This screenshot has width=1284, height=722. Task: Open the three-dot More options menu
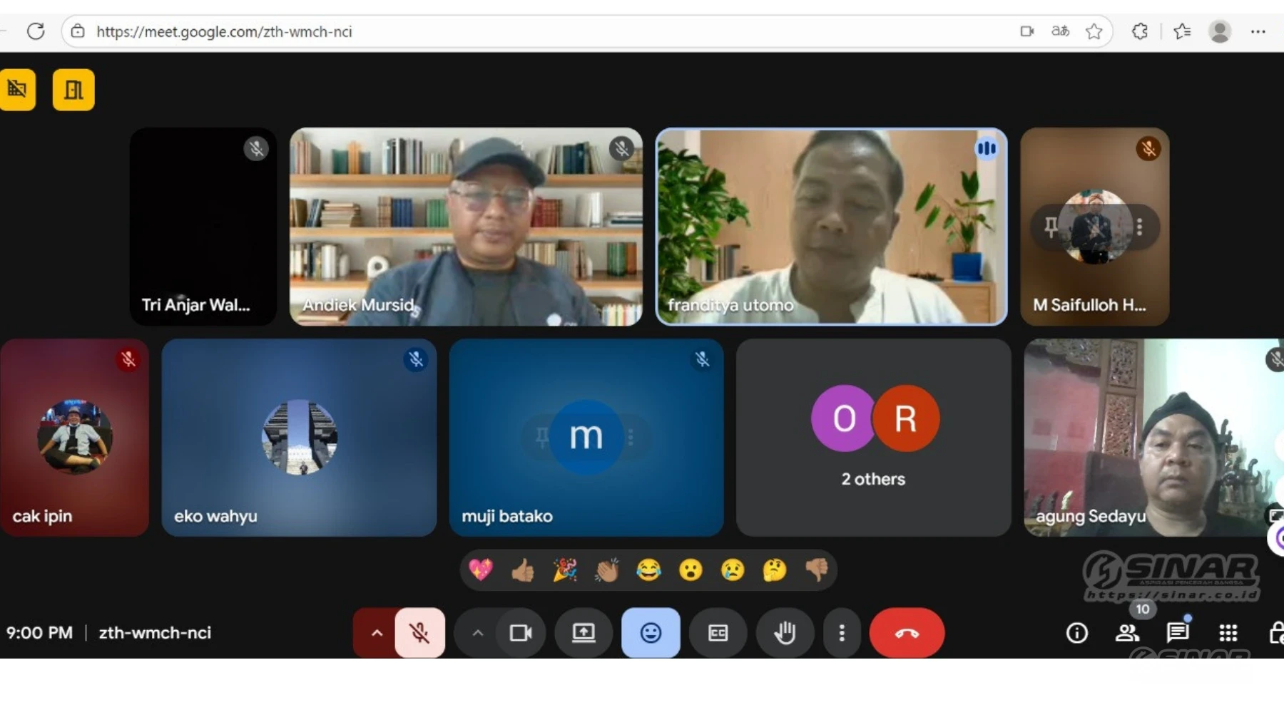pos(842,633)
